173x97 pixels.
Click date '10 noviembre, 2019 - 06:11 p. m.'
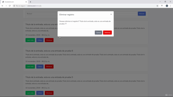(x=38, y=88)
